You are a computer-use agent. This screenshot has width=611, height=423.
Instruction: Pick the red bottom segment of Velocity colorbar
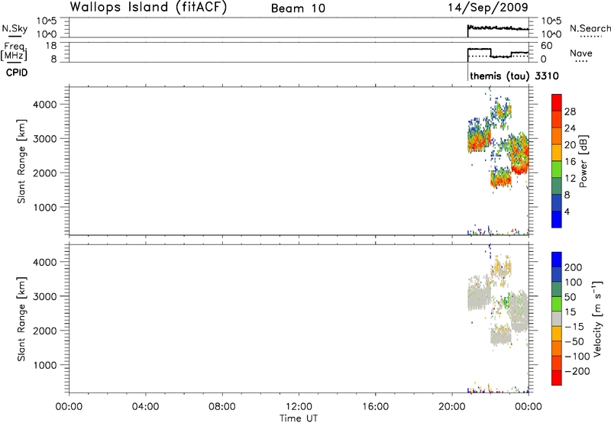(557, 378)
